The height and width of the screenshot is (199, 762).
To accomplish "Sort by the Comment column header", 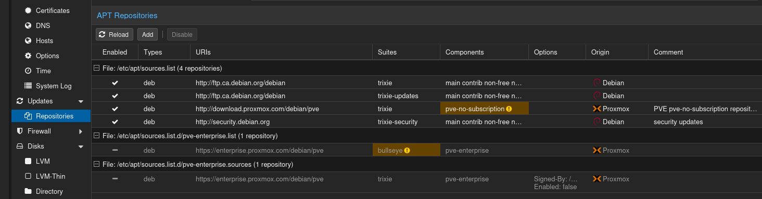I will pos(705,52).
